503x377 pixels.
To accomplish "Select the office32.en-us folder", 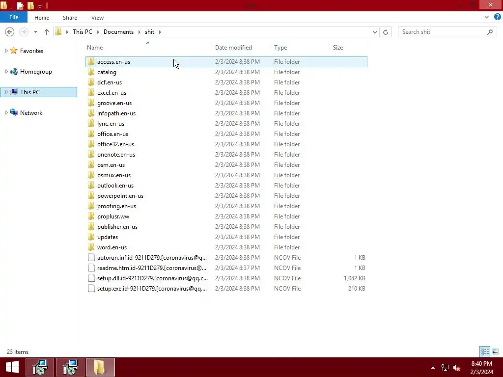I will (x=226, y=144).
